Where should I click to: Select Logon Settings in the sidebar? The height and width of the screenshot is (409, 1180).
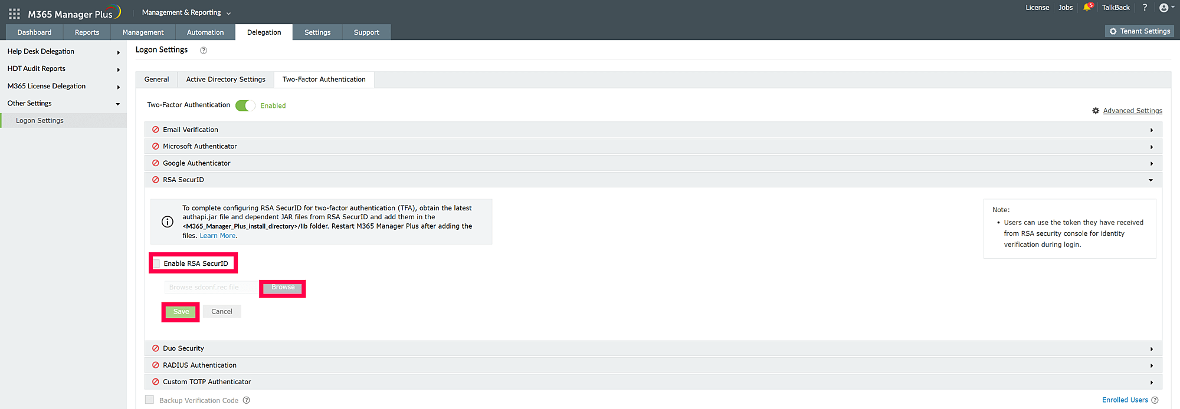click(63, 120)
